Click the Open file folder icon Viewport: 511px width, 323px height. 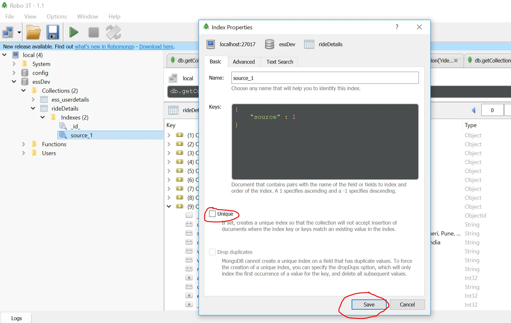coord(33,32)
